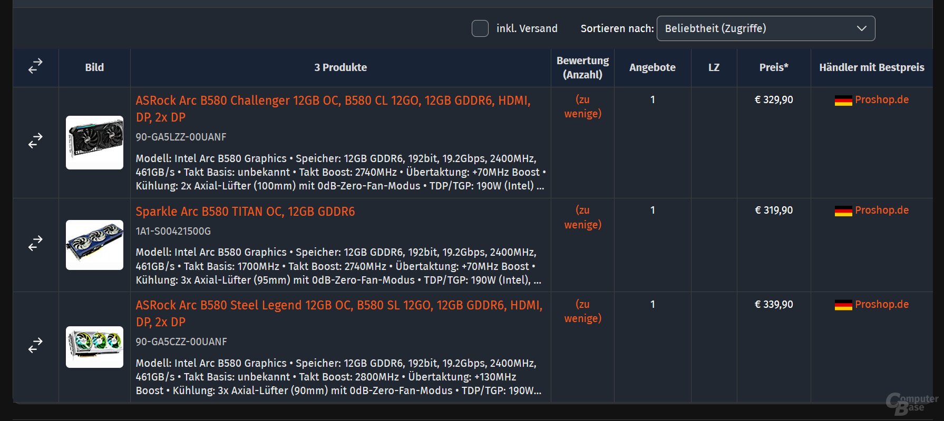Image resolution: width=944 pixels, height=421 pixels.
Task: Click Angebote count 1 in Sparkle row
Action: pos(653,210)
